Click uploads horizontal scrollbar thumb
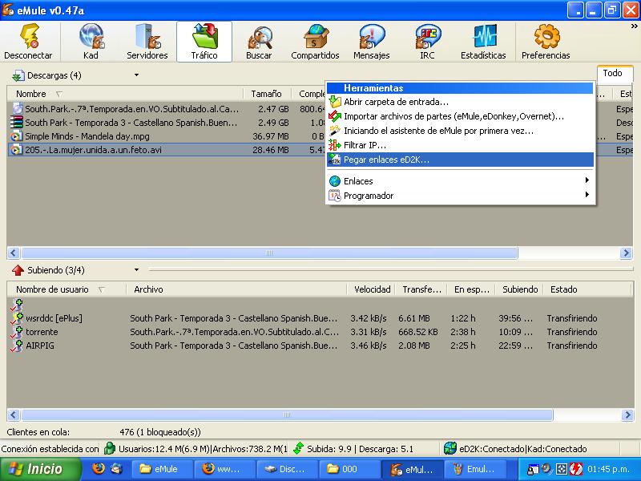Image resolution: width=641 pixels, height=481 pixels. pos(287,414)
